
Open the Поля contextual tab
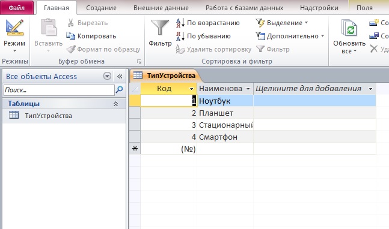point(364,8)
